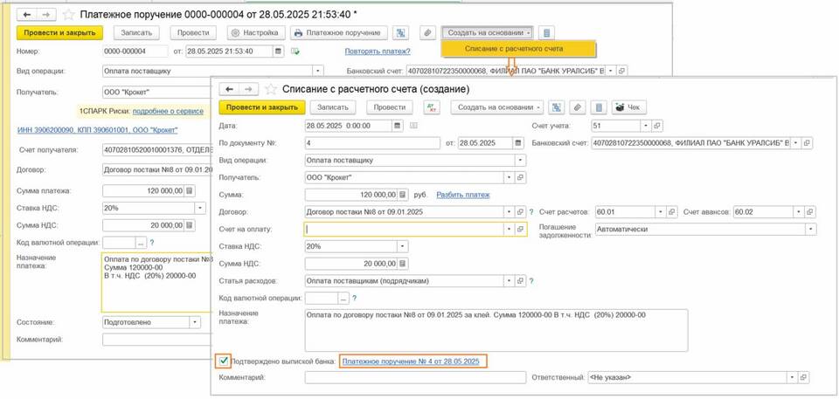The height and width of the screenshot is (399, 839).
Task: Open the Состояние dropdown showing Подготовлено
Action: pyautogui.click(x=195, y=322)
